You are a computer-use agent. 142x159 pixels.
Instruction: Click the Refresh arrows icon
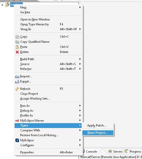(17, 89)
